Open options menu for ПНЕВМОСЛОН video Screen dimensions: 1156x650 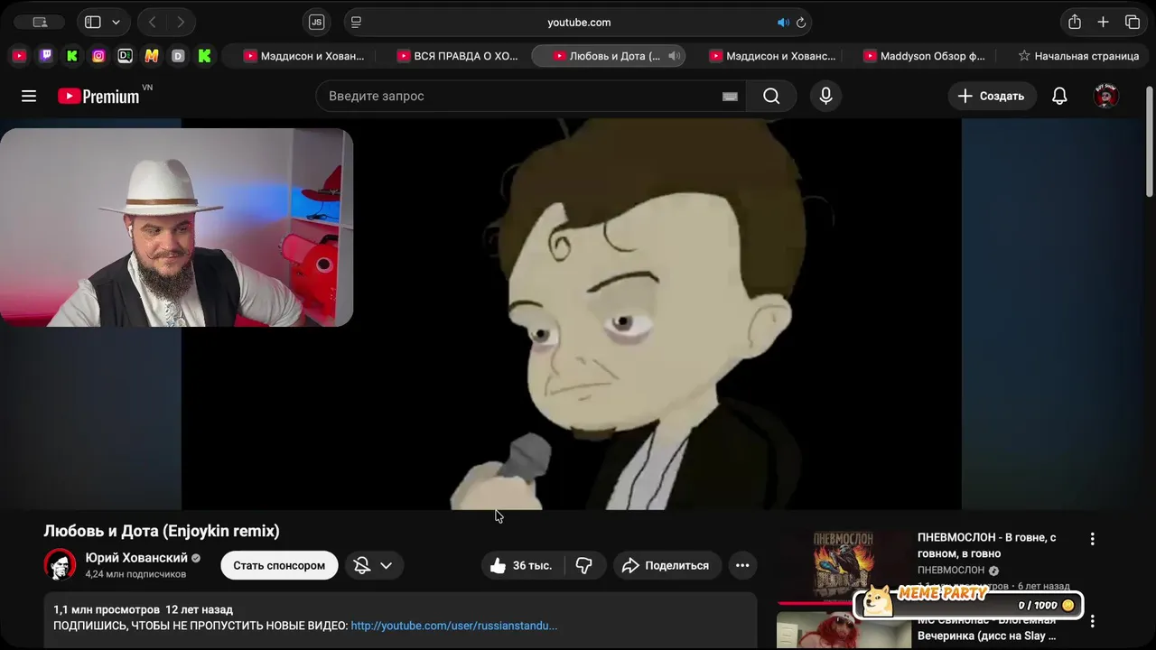[1092, 539]
